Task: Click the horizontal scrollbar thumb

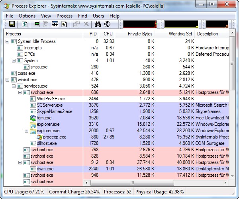Action: pyautogui.click(x=132, y=183)
